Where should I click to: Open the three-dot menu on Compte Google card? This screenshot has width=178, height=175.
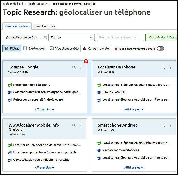(81, 67)
